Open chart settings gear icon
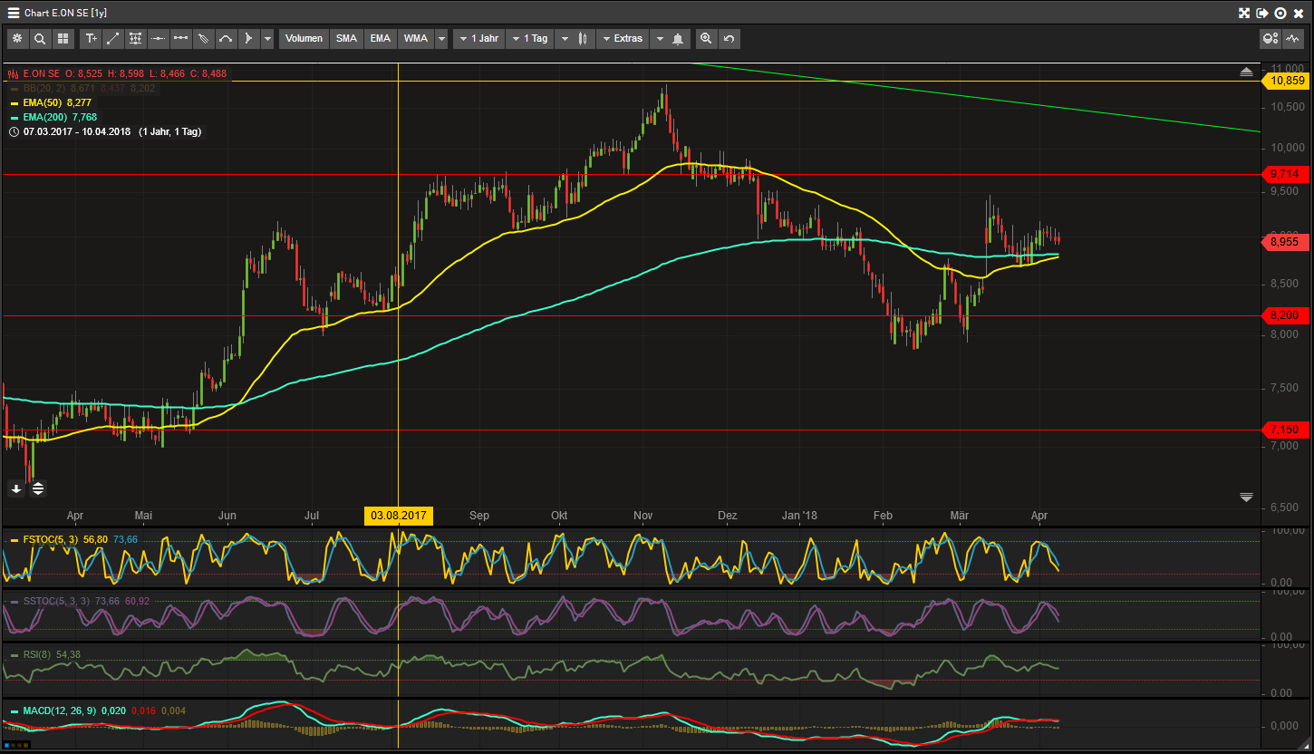 coord(17,39)
